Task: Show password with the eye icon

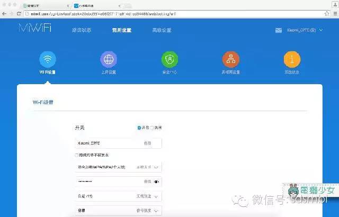Action: coord(156,182)
